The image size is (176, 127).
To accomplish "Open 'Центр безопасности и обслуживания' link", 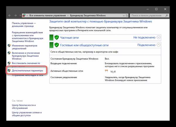I will 24,107.
